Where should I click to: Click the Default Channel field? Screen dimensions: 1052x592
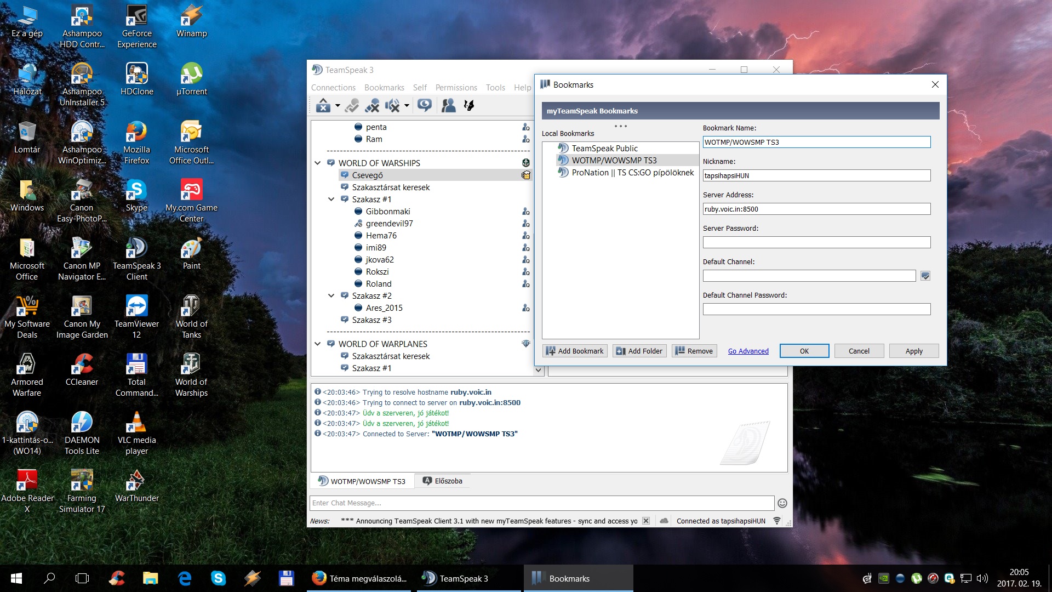(x=809, y=276)
